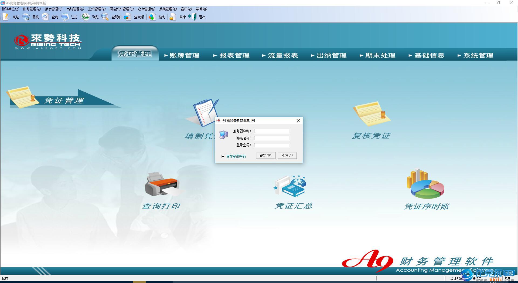Confirm server settings with 确定 button
Image resolution: width=518 pixels, height=283 pixels.
(265, 155)
